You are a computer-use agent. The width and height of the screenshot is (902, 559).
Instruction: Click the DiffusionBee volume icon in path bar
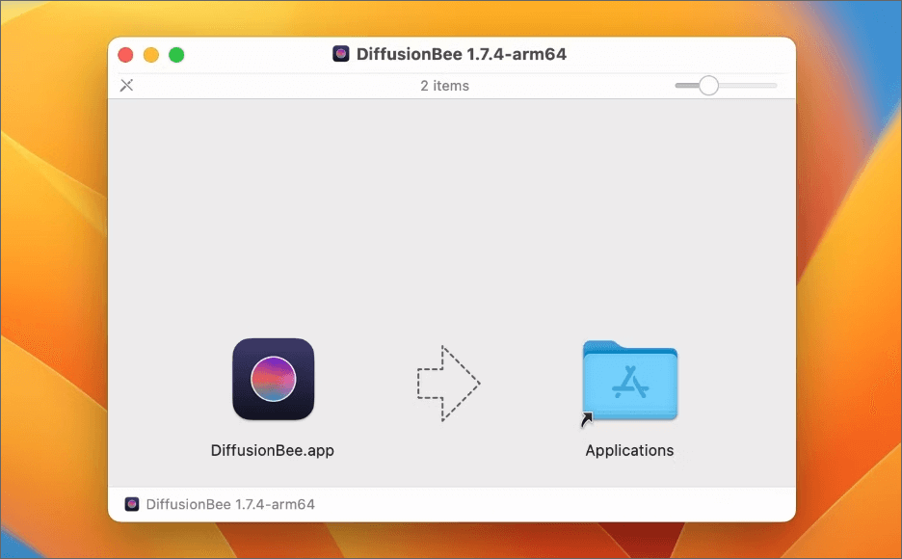(x=132, y=504)
